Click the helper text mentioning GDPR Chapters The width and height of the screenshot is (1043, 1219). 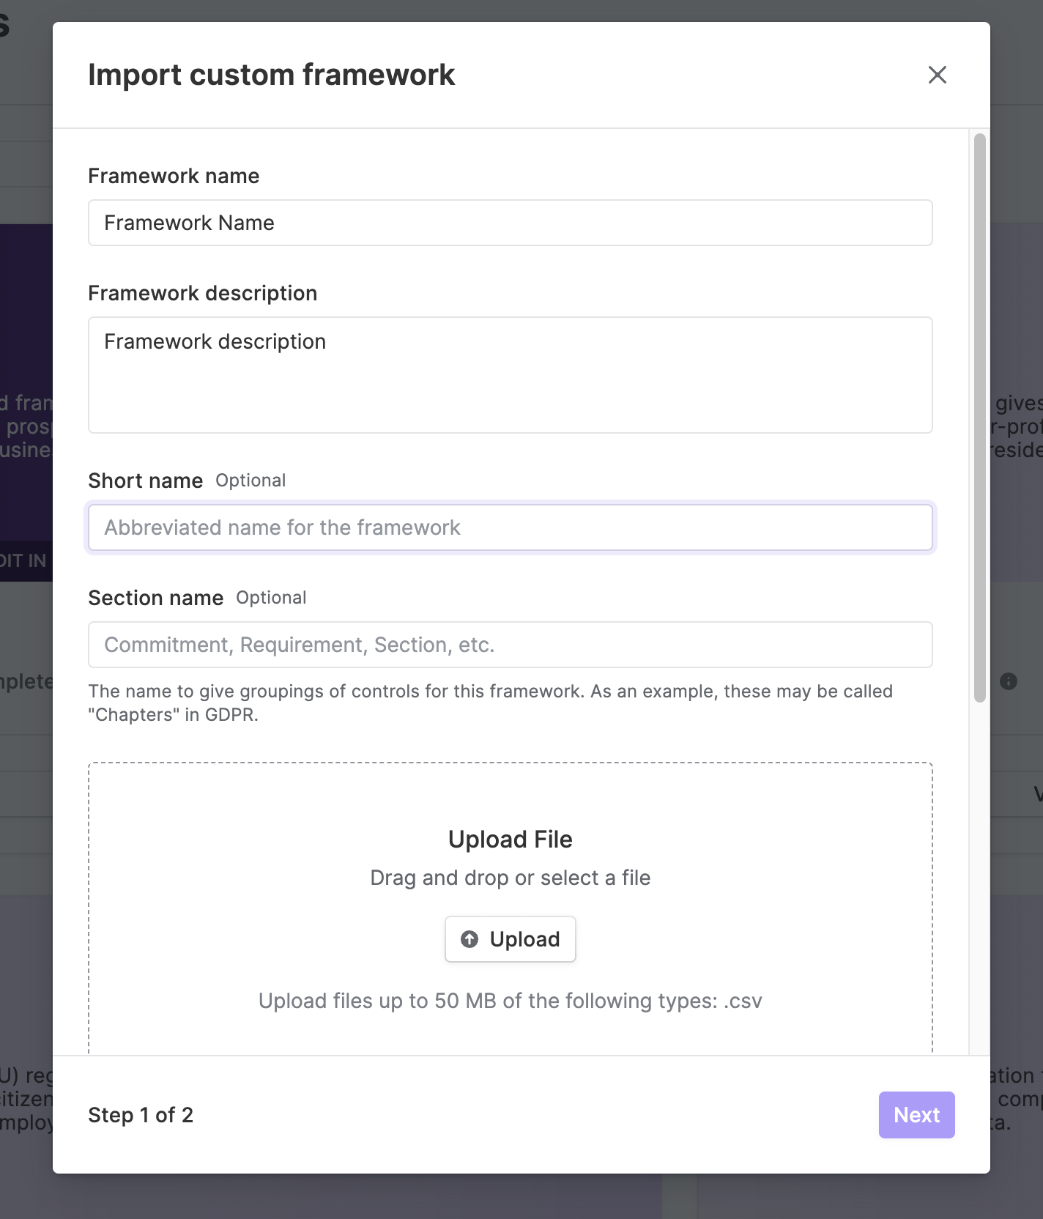(x=491, y=703)
